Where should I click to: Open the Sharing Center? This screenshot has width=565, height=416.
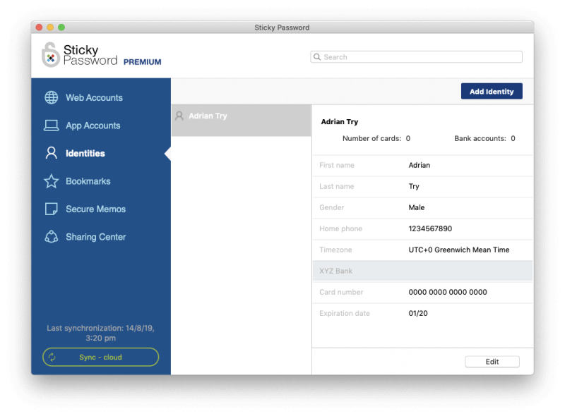coord(95,237)
